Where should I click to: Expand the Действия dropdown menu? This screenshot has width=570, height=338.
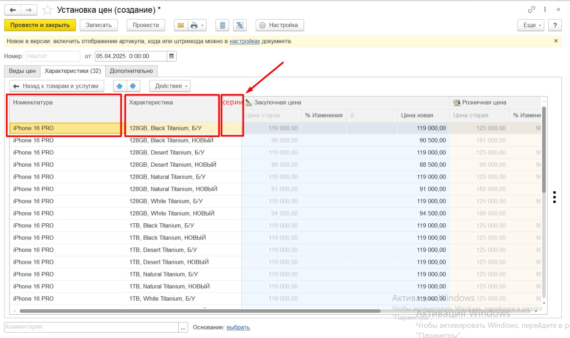click(170, 86)
